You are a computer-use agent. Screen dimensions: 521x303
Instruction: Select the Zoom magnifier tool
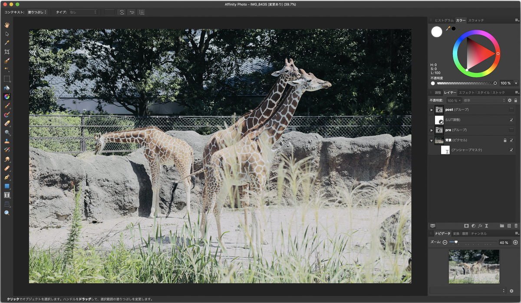click(7, 213)
